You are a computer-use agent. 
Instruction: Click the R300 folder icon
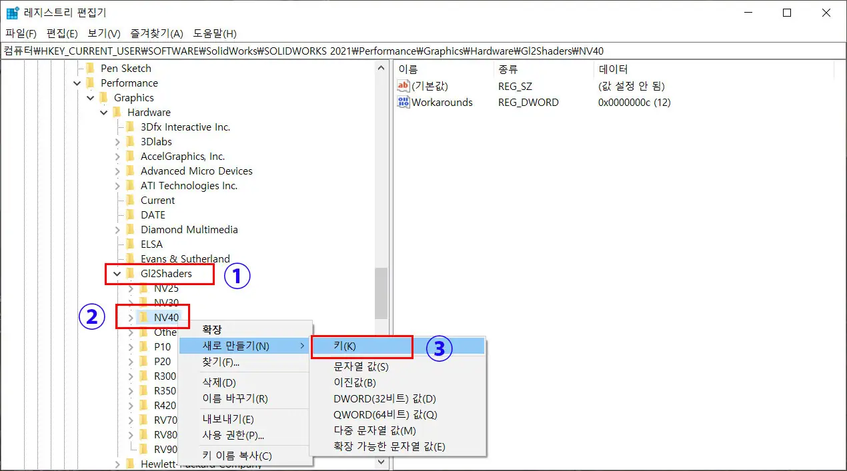click(x=143, y=376)
